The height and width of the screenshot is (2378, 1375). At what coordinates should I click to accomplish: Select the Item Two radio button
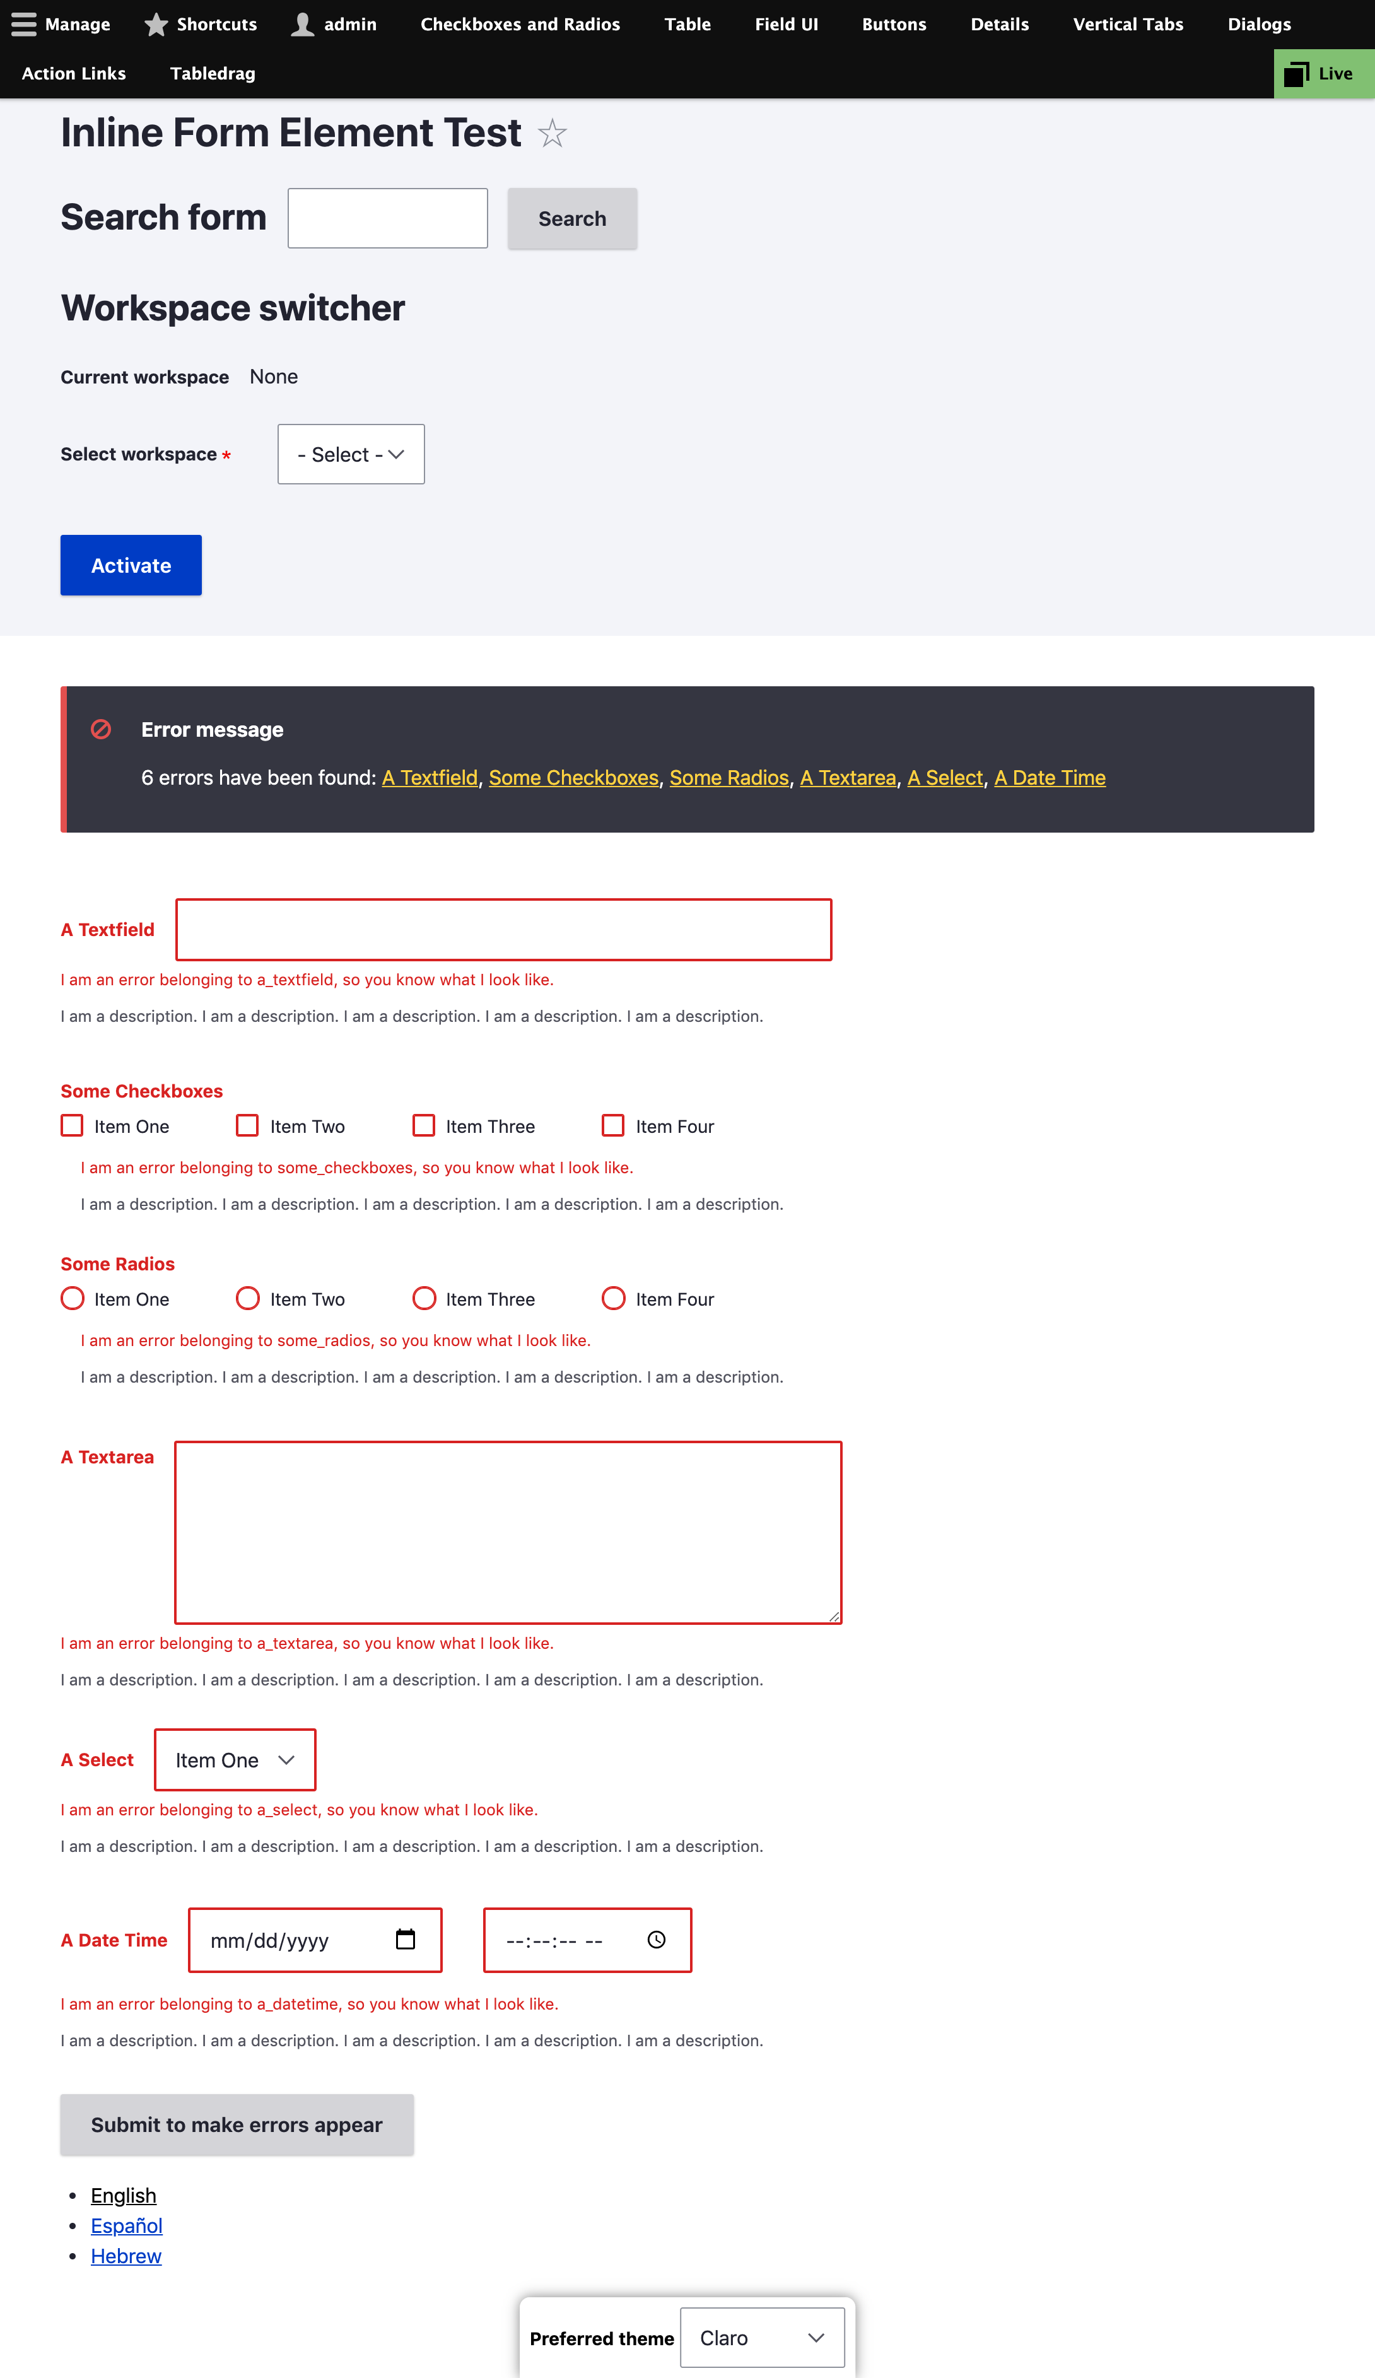pyautogui.click(x=247, y=1299)
